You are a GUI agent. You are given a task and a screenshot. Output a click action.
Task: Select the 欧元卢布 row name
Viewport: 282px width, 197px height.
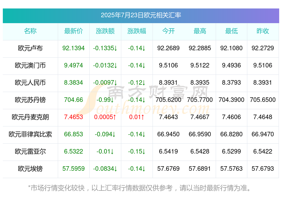(30, 48)
